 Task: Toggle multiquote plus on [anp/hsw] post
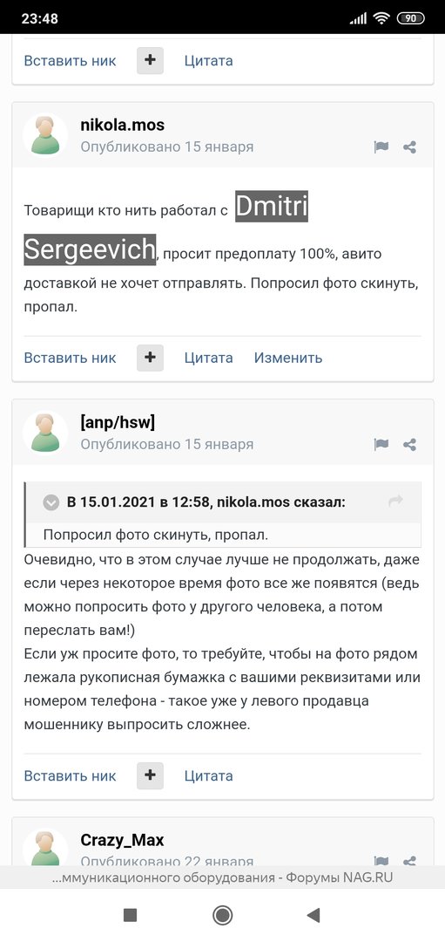[x=150, y=775]
